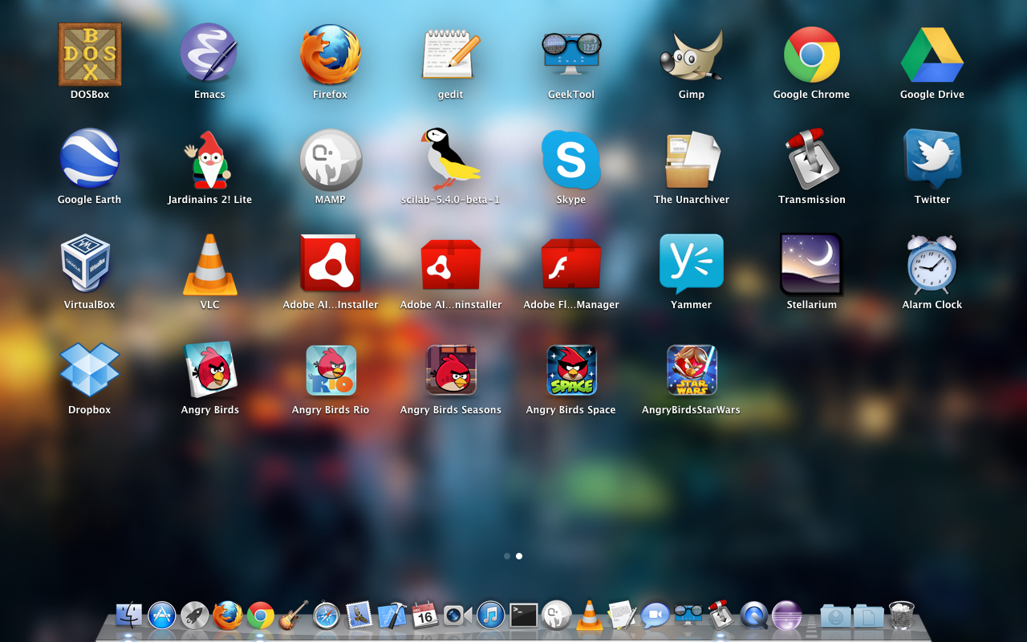Start the original Angry Birds game

pyautogui.click(x=210, y=369)
